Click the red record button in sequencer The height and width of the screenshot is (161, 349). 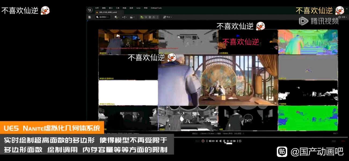click(203, 141)
